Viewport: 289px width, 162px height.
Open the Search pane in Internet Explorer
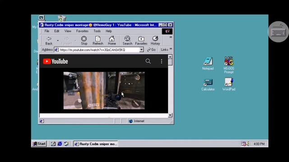127,40
